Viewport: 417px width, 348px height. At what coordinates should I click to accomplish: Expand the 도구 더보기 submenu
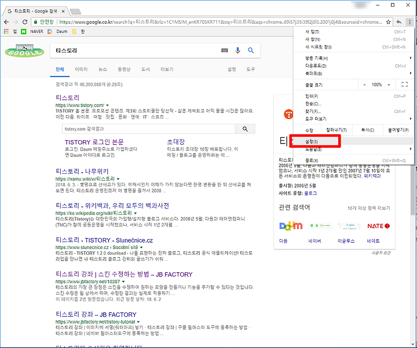tap(354, 119)
